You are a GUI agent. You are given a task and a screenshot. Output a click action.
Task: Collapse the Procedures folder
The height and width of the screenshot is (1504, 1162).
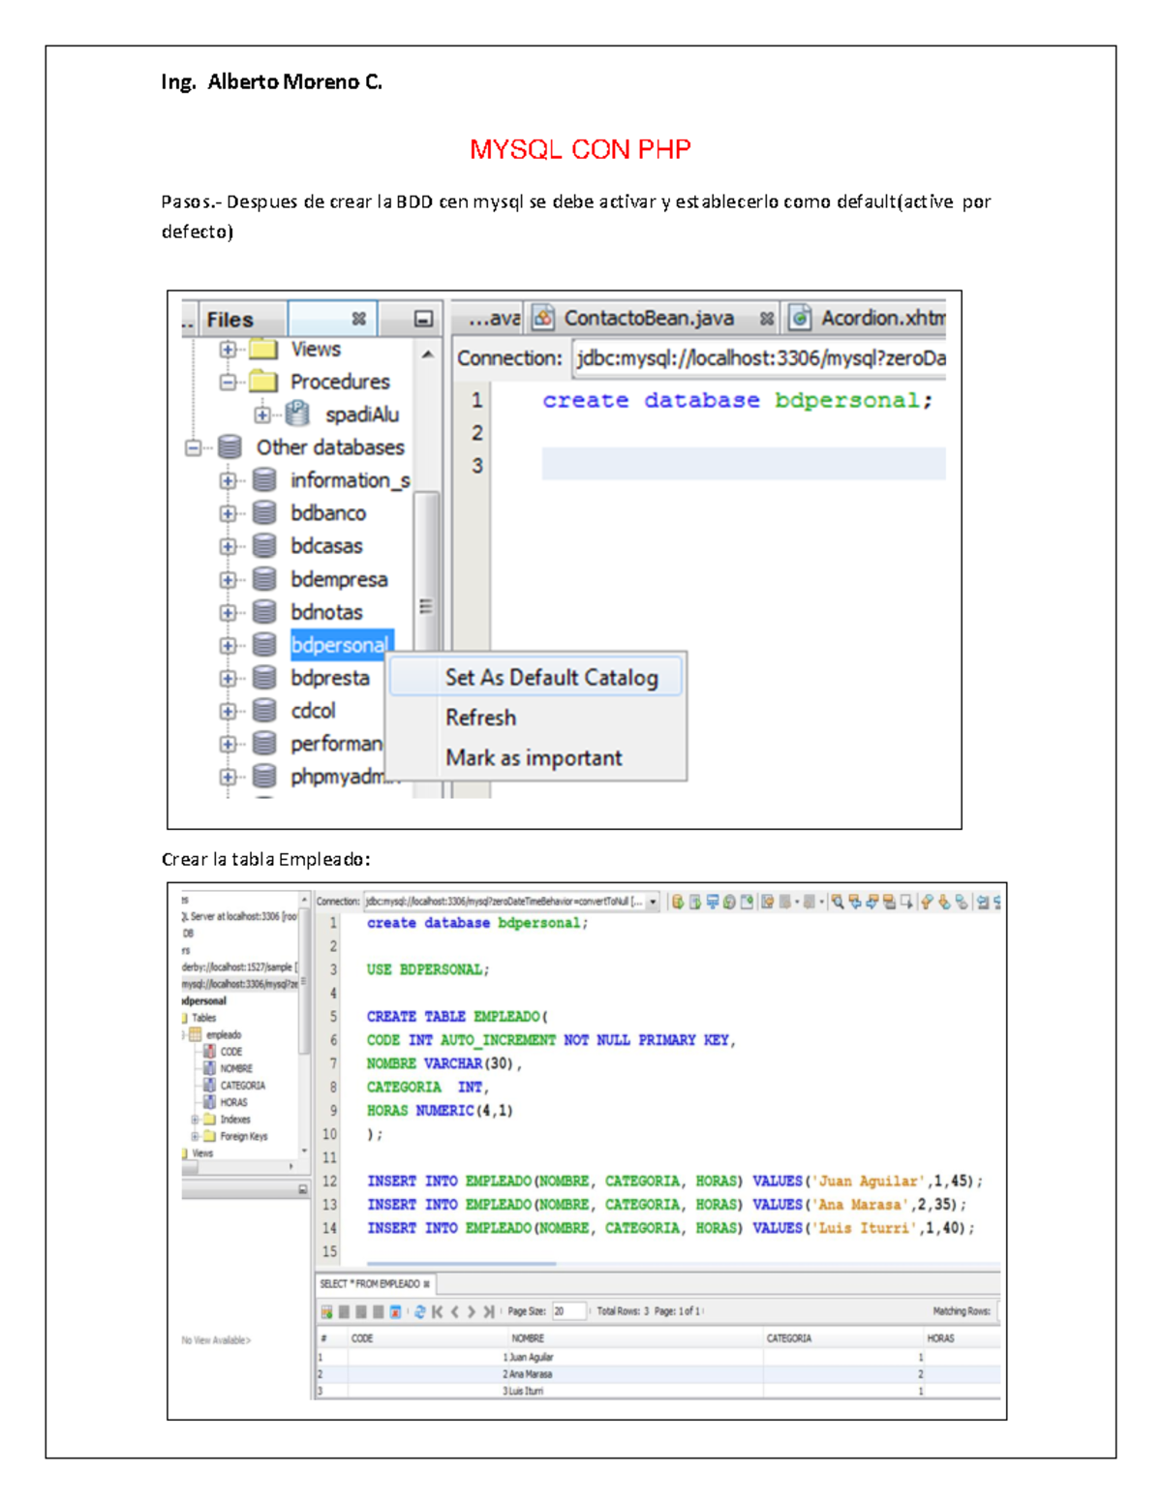[x=227, y=382]
